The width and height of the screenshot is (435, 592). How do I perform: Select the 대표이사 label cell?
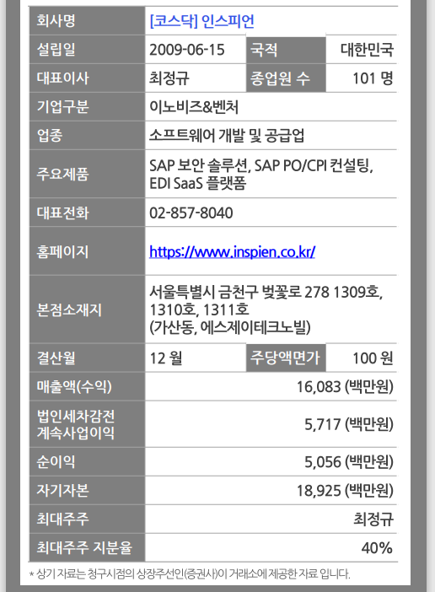[x=87, y=78]
